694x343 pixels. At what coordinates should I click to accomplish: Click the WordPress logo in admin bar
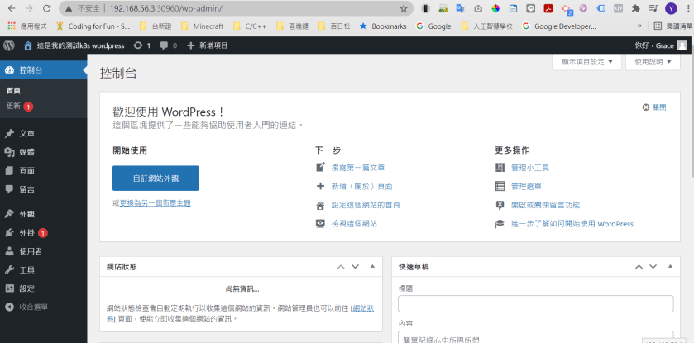[9, 45]
